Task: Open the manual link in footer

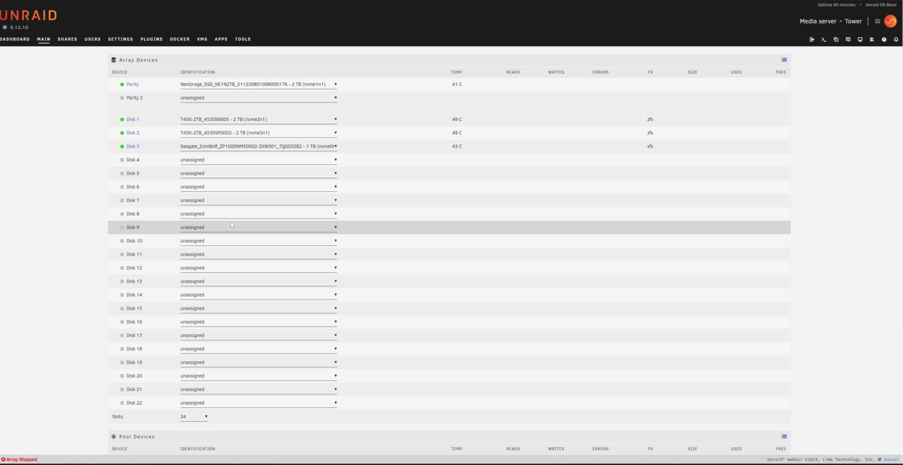Action: click(x=891, y=459)
